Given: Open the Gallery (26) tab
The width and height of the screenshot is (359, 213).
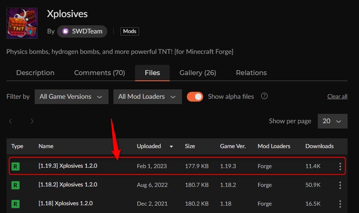Looking at the screenshot, I should (x=198, y=73).
